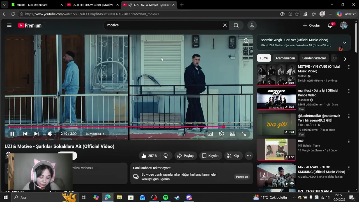Open options menu for Bak video

[x=349, y=141]
